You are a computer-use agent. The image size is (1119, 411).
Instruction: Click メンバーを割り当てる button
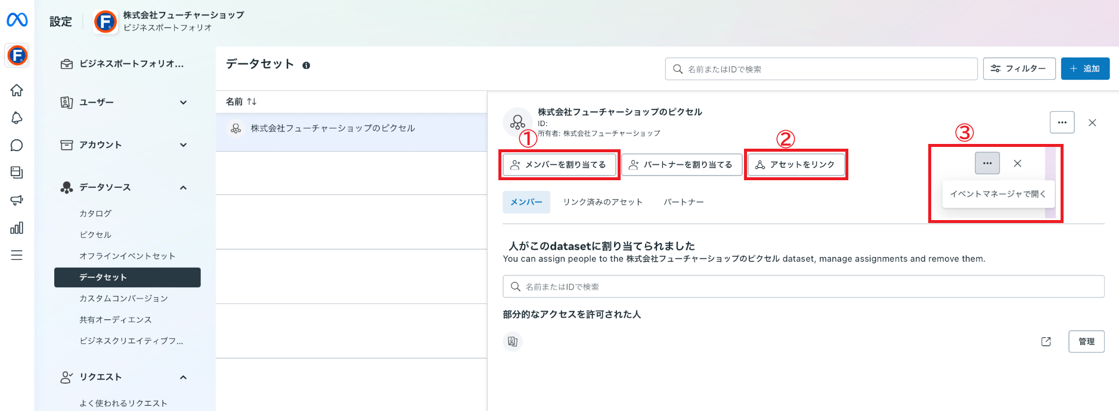coord(559,165)
